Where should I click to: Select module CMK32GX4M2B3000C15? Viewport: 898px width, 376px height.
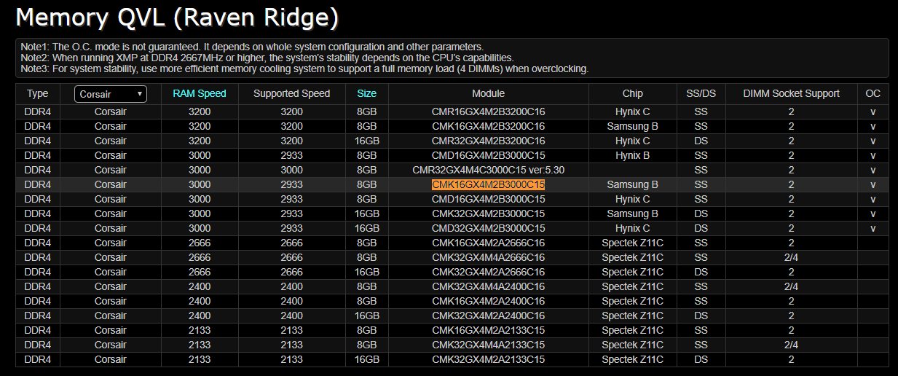click(488, 214)
